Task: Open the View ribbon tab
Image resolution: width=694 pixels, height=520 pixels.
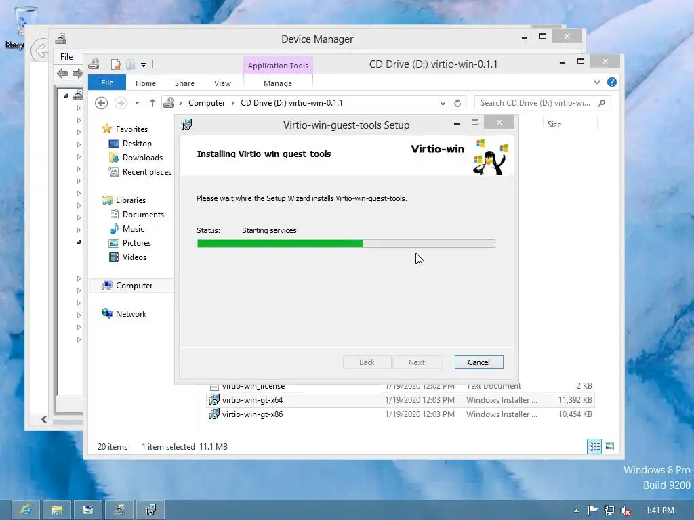Action: coord(222,83)
